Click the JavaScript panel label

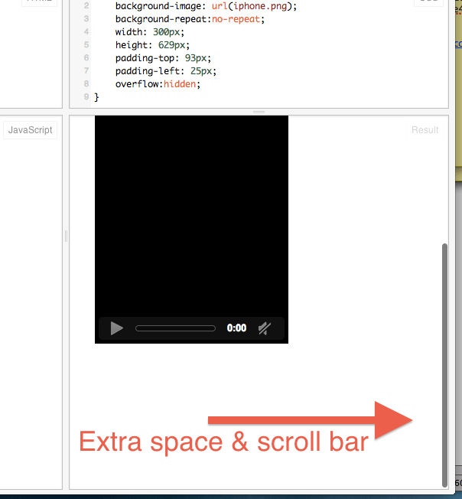[30, 130]
